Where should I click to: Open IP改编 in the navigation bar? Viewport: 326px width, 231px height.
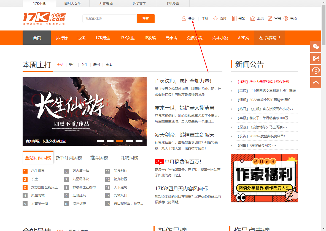pyautogui.click(x=150, y=38)
